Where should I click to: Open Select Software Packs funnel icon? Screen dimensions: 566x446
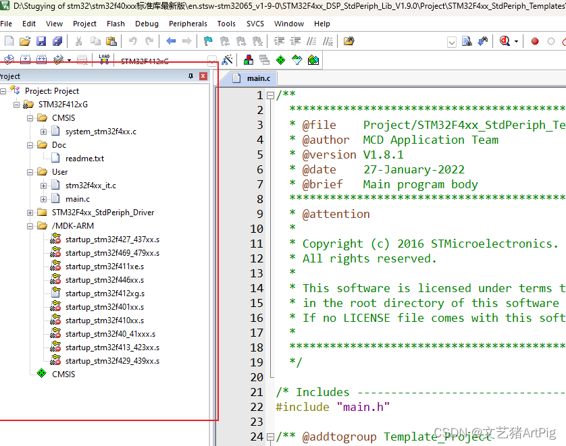point(297,60)
